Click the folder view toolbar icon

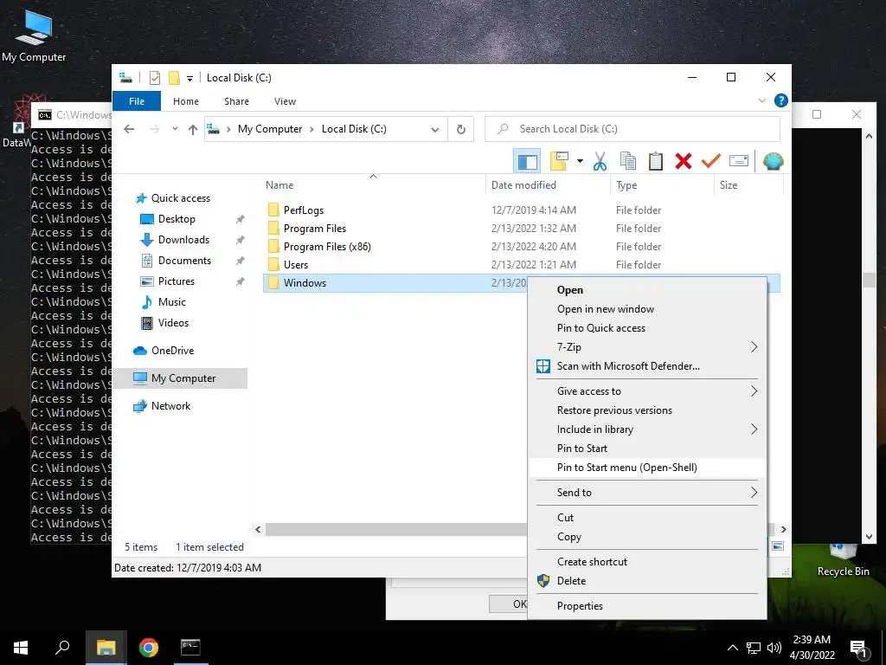click(559, 161)
